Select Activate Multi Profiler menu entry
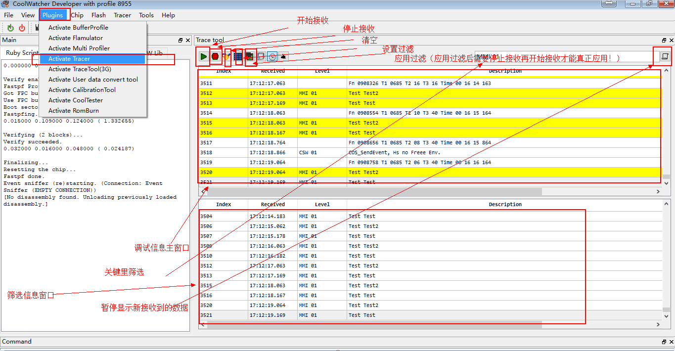Image resolution: width=675 pixels, height=351 pixels. click(x=92, y=48)
